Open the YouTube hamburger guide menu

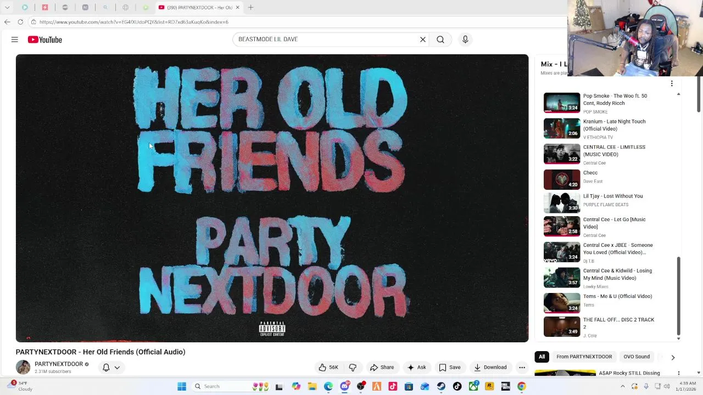pos(15,39)
